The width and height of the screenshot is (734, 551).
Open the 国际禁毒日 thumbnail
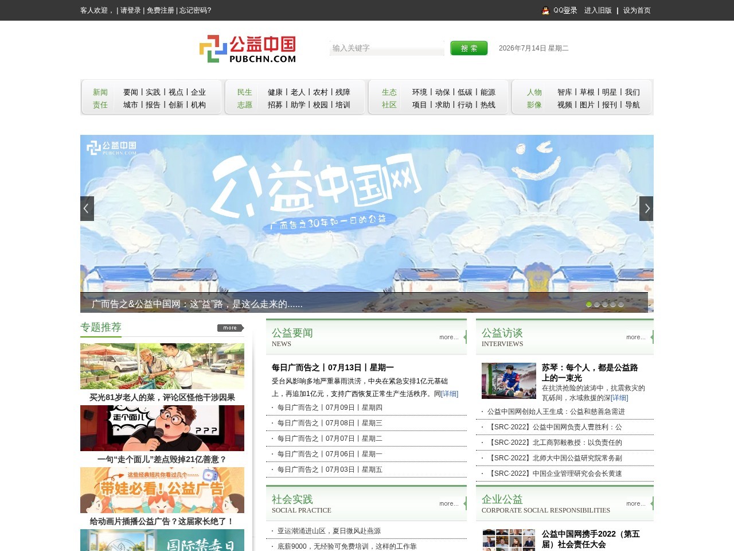[x=162, y=540]
